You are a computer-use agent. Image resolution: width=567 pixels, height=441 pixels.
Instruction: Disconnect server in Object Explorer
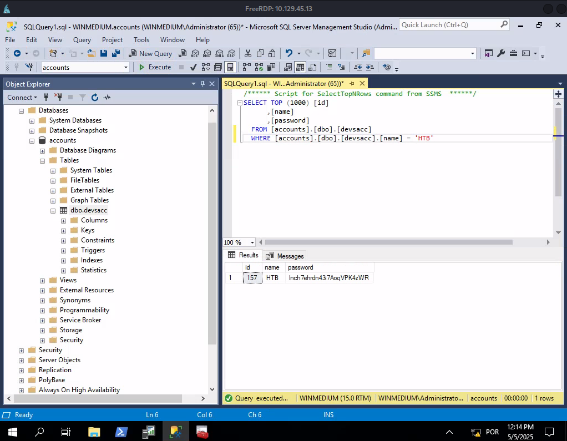58,97
